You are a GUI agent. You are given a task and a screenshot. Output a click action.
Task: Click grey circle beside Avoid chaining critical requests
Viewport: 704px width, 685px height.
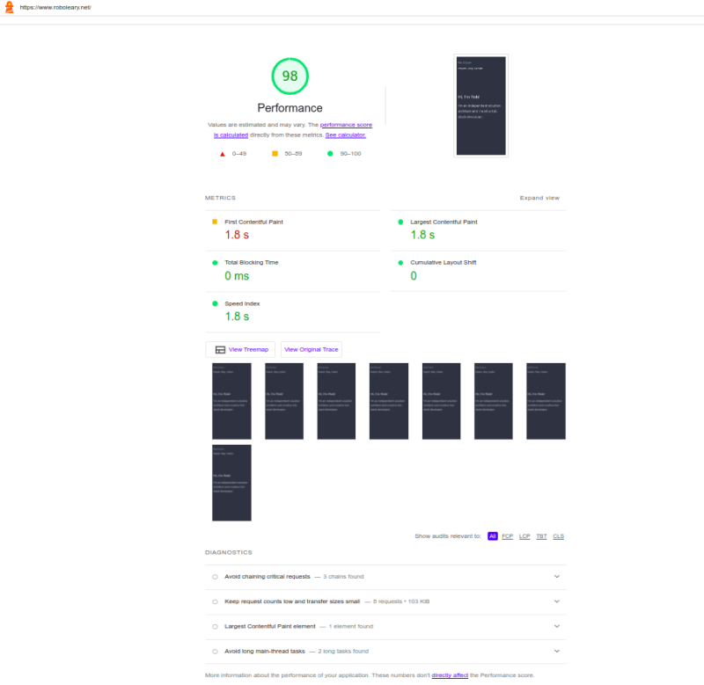(215, 577)
